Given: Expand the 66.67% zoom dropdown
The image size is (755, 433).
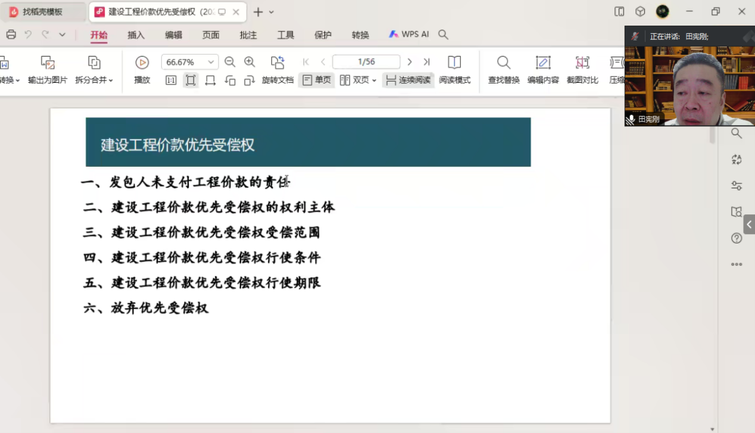Looking at the screenshot, I should [211, 62].
